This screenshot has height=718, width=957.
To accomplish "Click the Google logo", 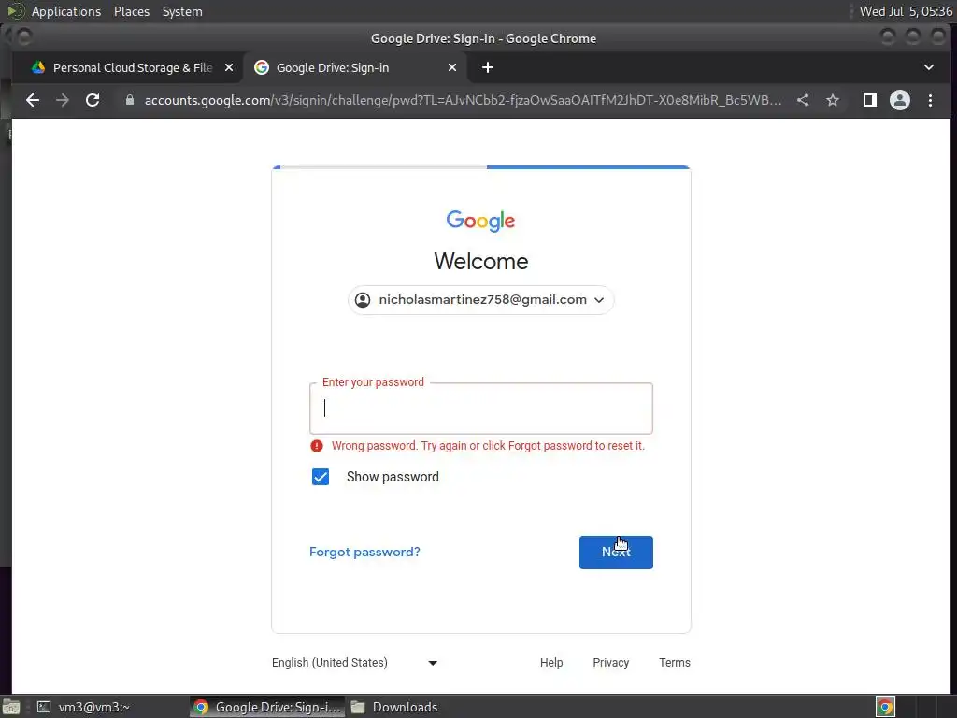I will coord(481,221).
